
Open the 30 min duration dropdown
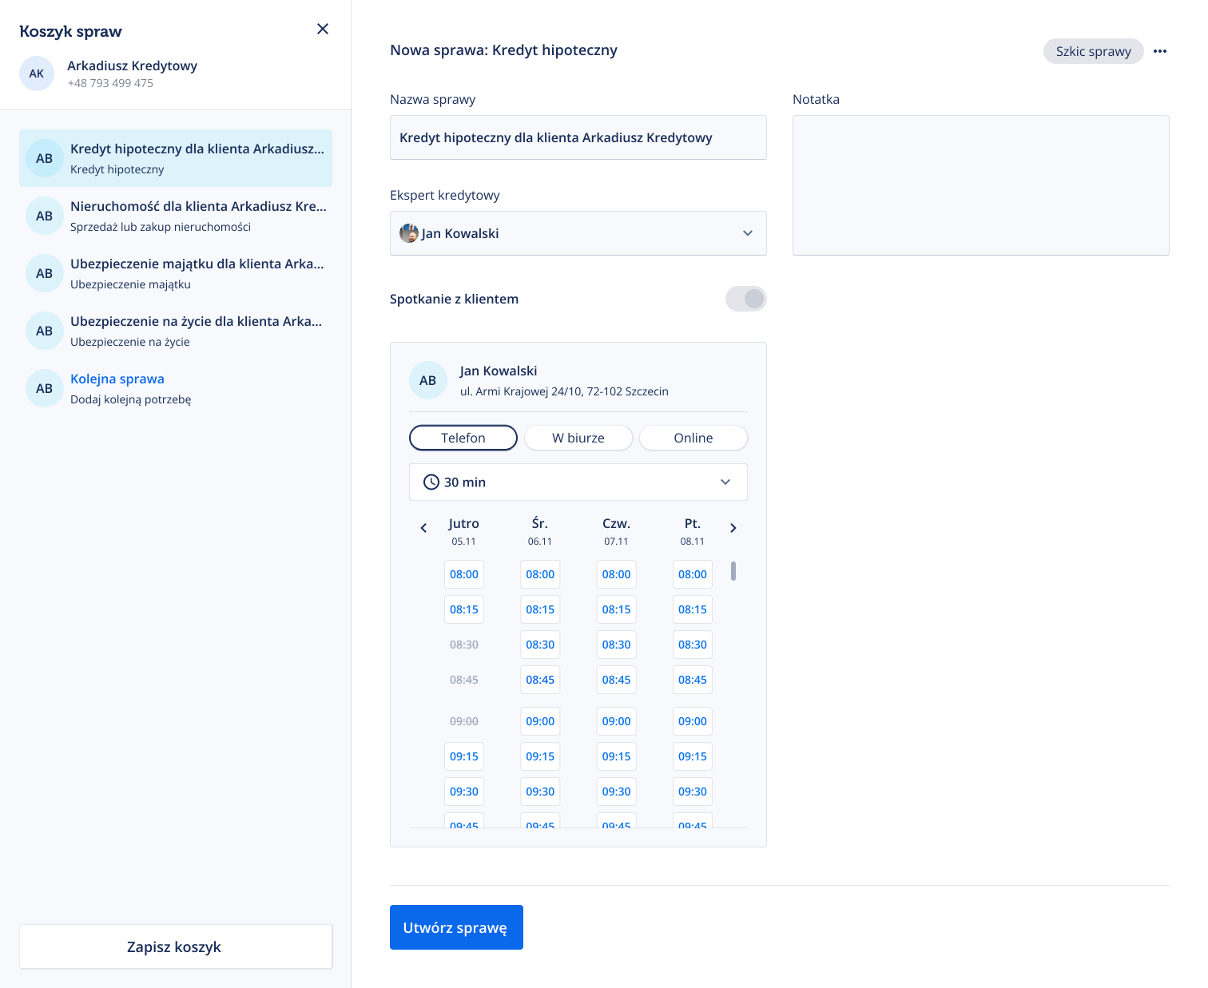(578, 482)
